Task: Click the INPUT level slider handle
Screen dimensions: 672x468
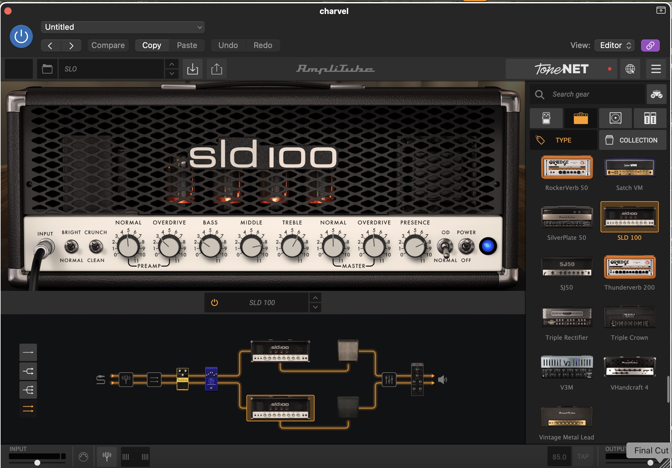Action: pyautogui.click(x=37, y=463)
